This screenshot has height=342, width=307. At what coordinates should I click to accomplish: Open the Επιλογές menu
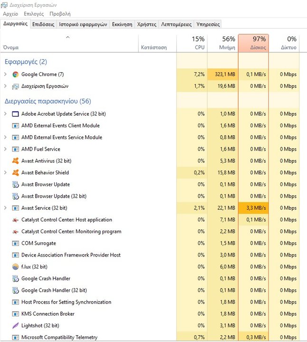coord(34,14)
